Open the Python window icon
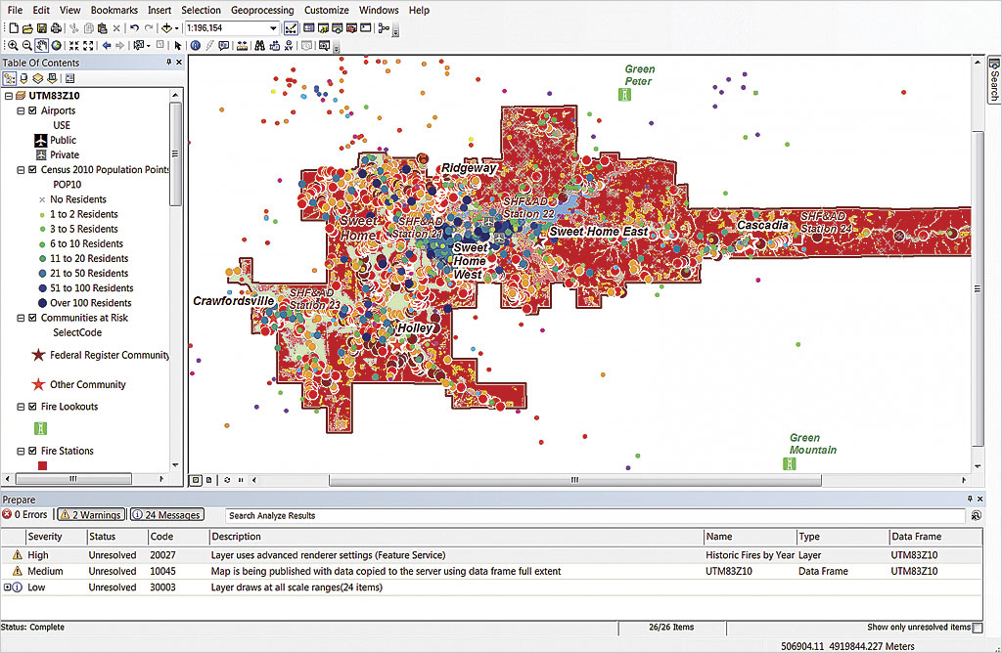 point(366,28)
